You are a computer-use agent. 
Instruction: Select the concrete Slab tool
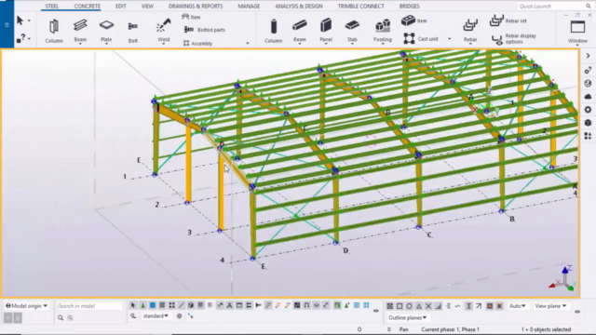pyautogui.click(x=352, y=31)
